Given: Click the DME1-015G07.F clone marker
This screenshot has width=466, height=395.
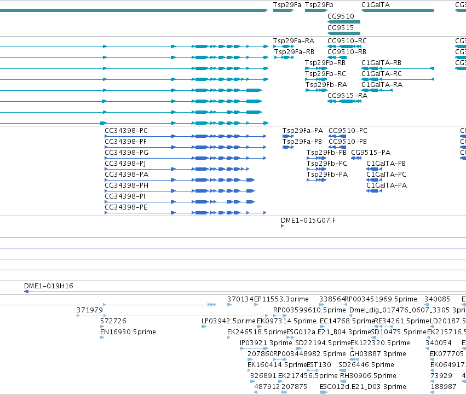Looking at the screenshot, I should [283, 226].
